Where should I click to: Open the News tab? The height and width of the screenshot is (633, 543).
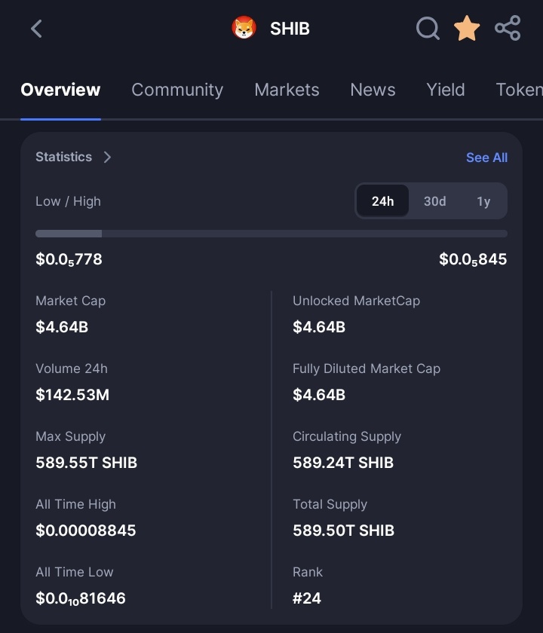coord(373,90)
